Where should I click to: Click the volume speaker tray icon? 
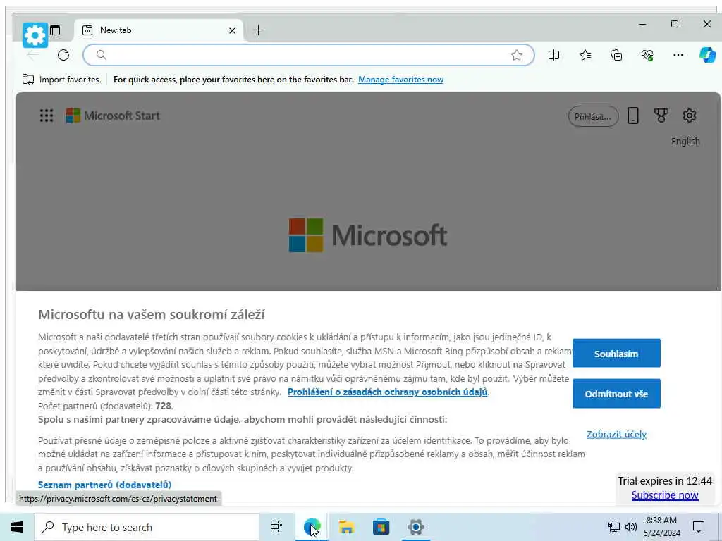(631, 527)
